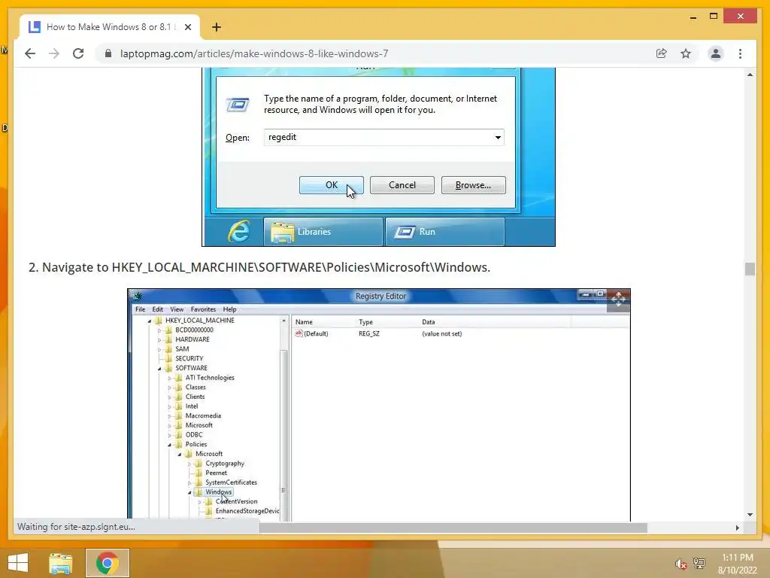The height and width of the screenshot is (578, 770).
Task: Open a new tab with the plus button
Action: coord(217,27)
